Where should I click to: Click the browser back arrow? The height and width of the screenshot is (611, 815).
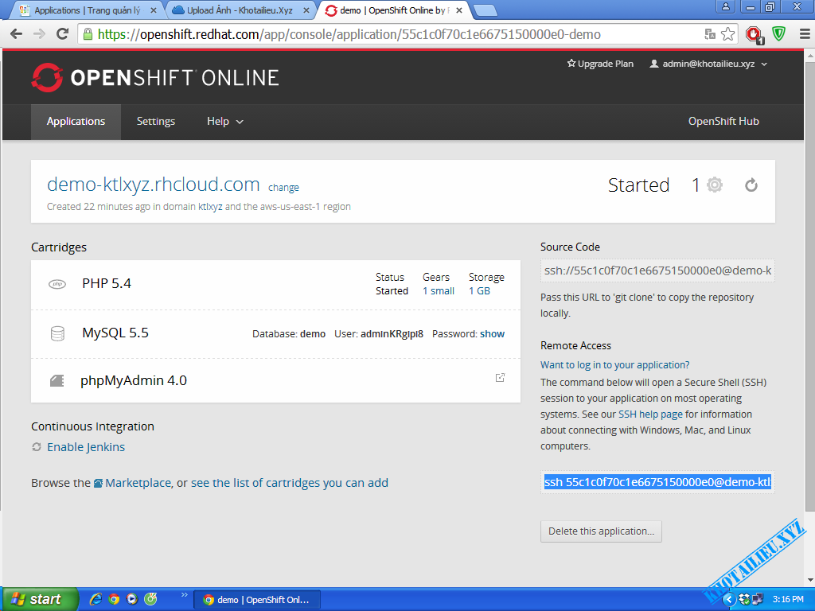tap(16, 34)
